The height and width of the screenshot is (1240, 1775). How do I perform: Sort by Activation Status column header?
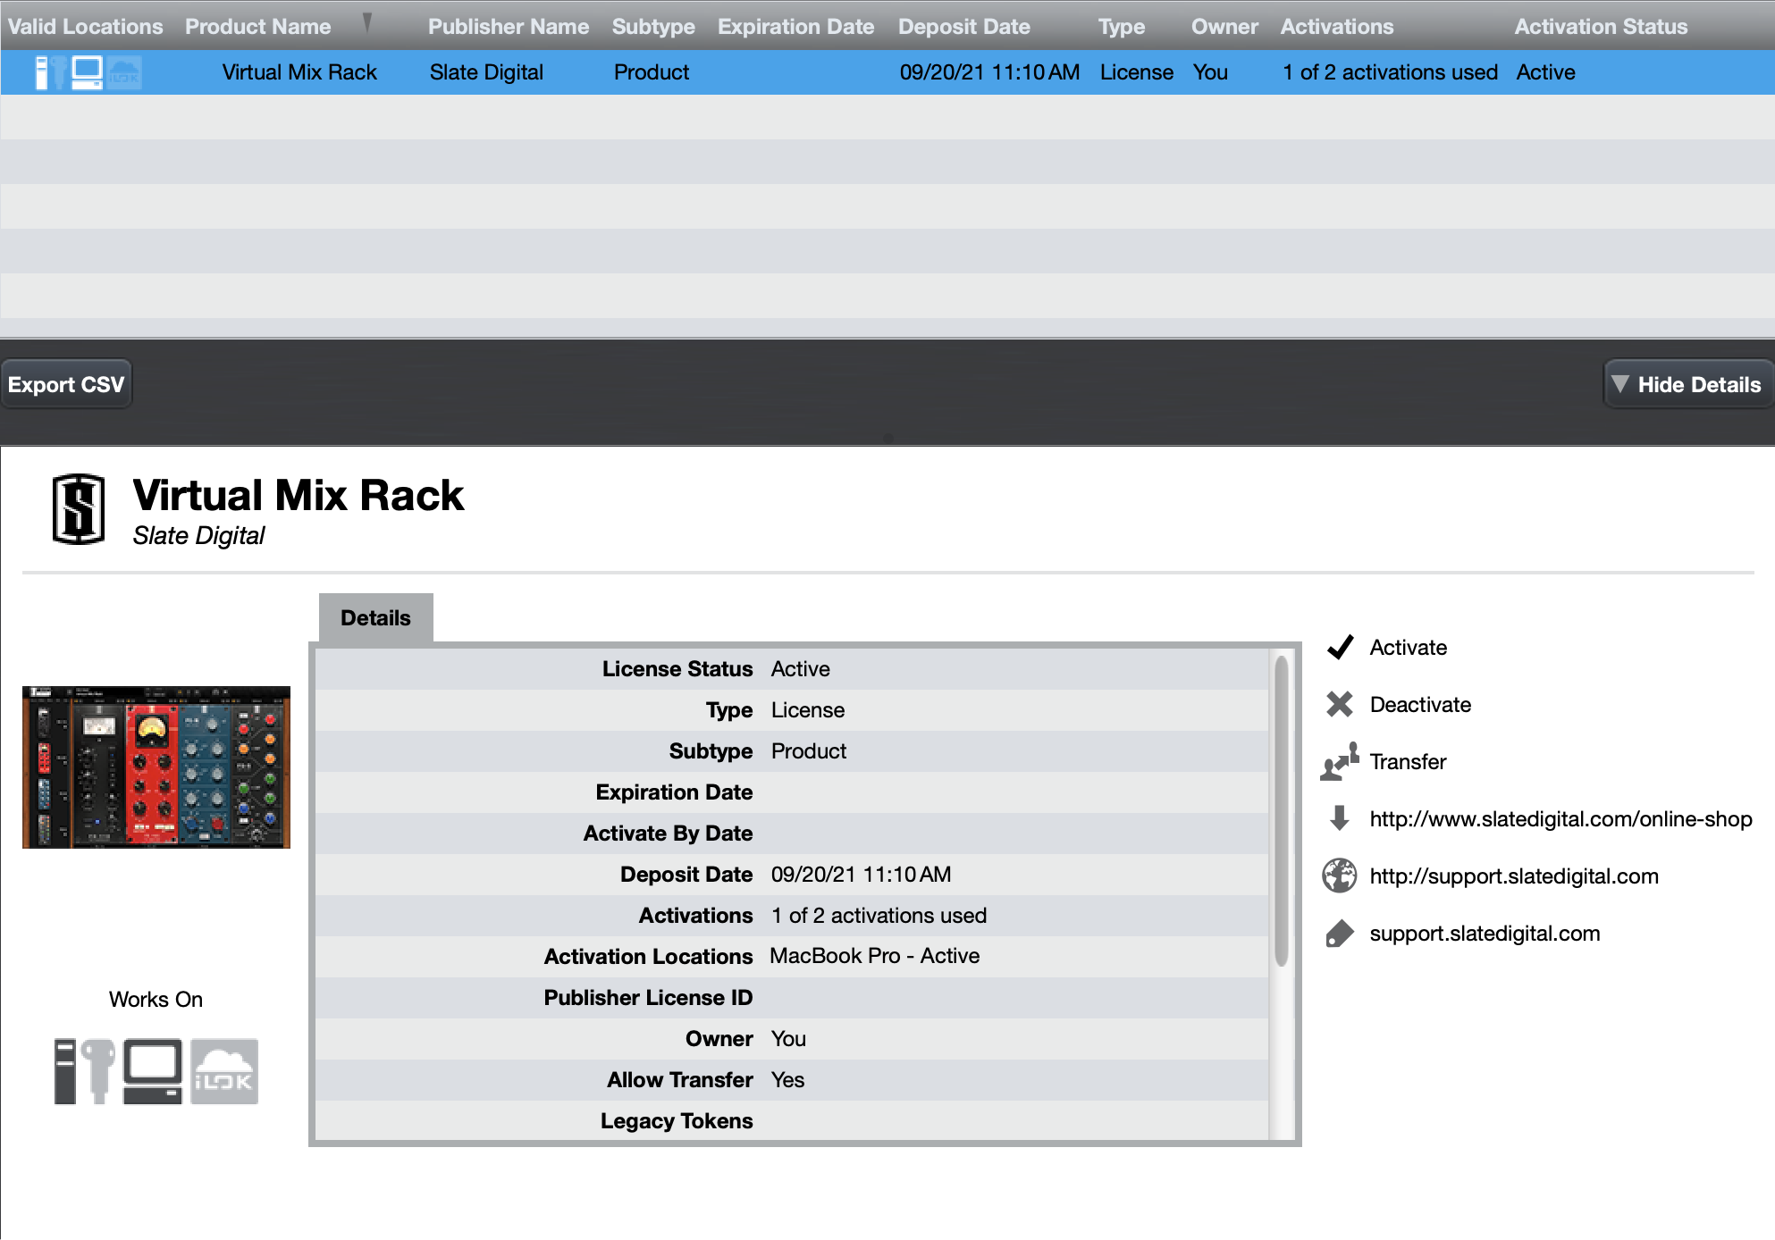1601,27
